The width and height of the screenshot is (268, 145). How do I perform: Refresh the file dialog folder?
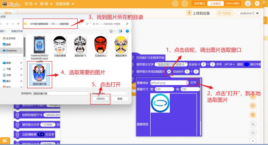point(87,24)
